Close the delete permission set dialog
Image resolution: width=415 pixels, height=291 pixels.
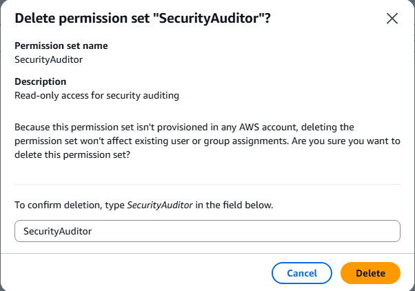(392, 19)
